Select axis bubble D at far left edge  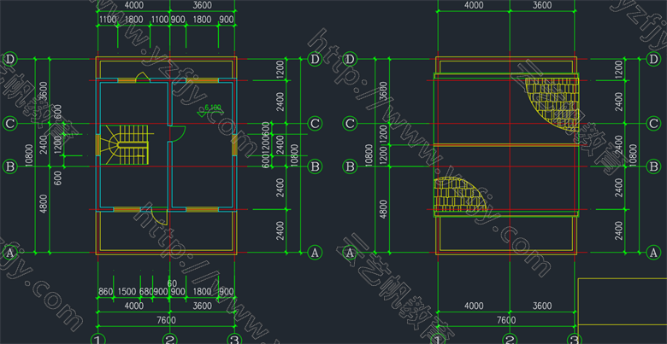tap(9, 59)
